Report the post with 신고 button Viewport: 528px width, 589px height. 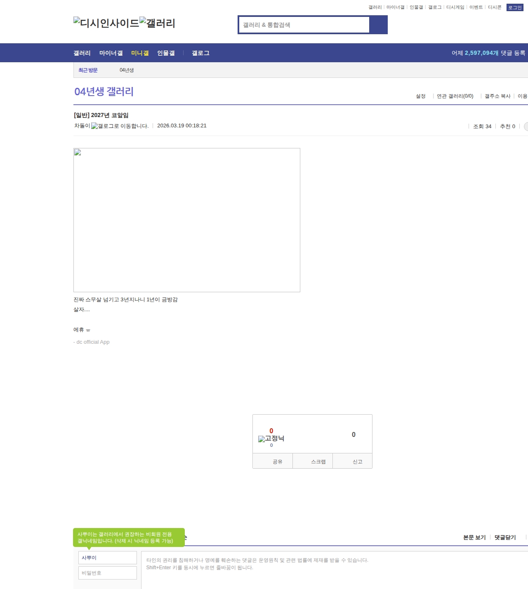tap(357, 462)
